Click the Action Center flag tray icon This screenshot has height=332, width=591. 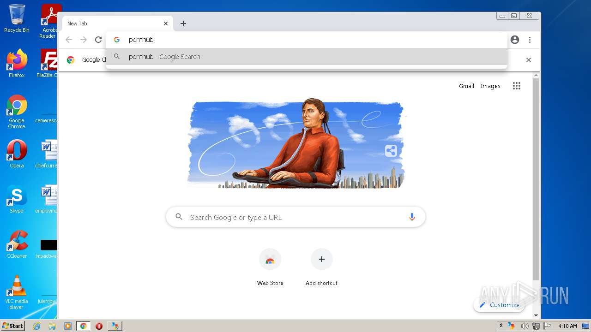[547, 326]
